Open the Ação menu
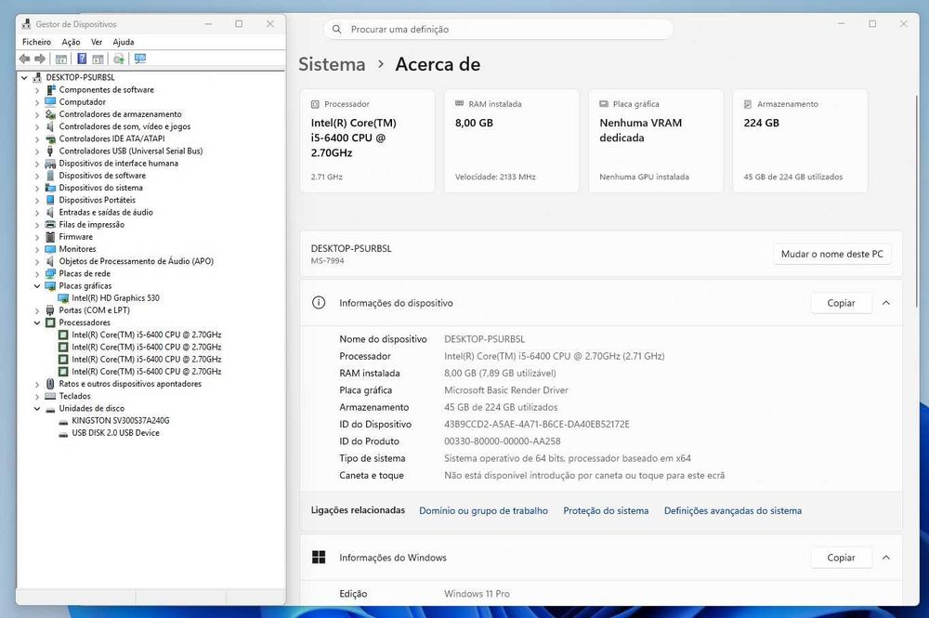Image resolution: width=929 pixels, height=618 pixels. pyautogui.click(x=72, y=42)
